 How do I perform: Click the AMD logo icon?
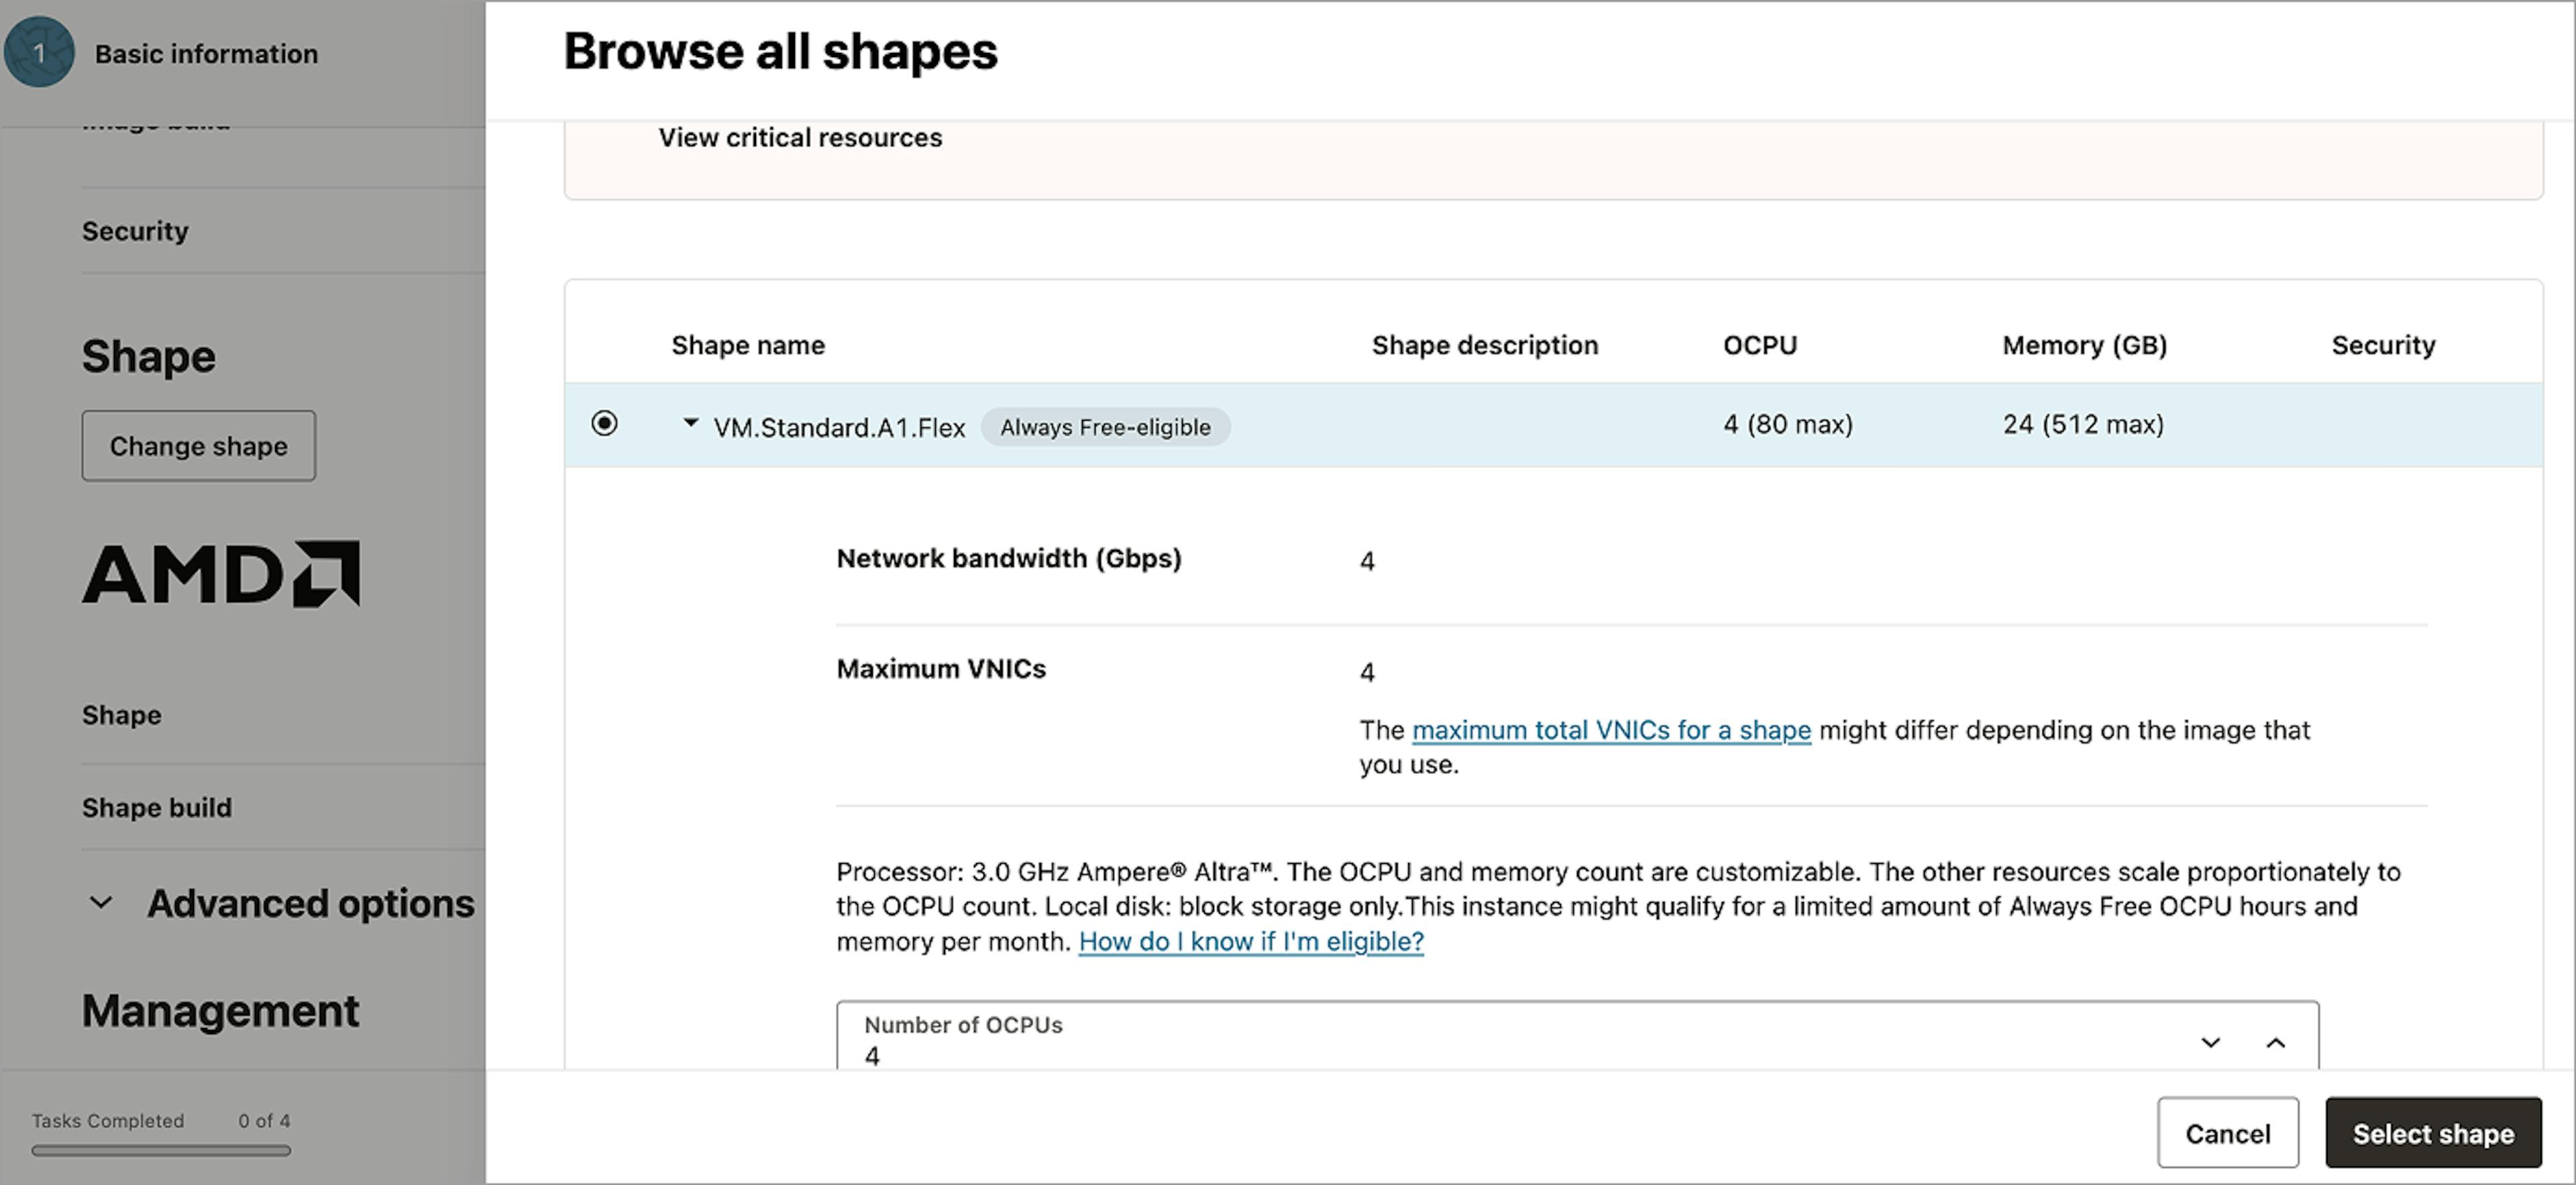[x=221, y=574]
